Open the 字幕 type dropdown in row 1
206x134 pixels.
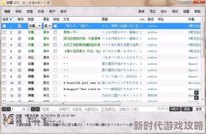35,26
